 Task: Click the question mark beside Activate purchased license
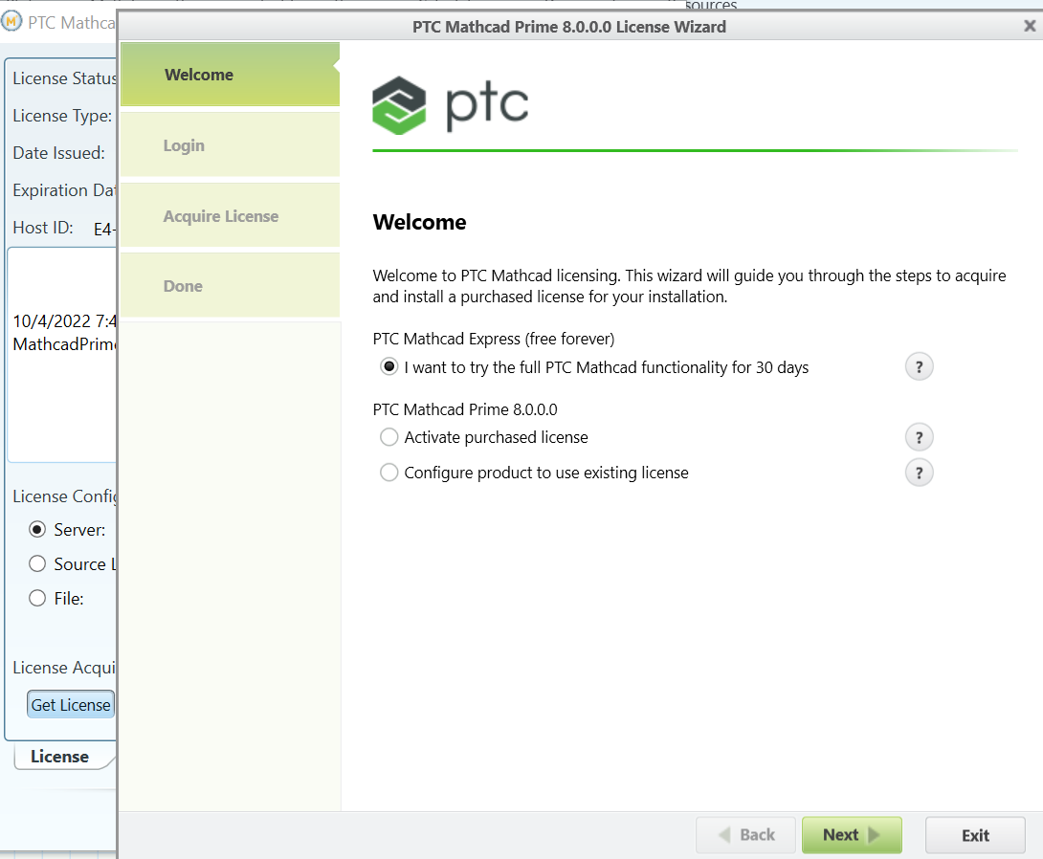tap(919, 436)
